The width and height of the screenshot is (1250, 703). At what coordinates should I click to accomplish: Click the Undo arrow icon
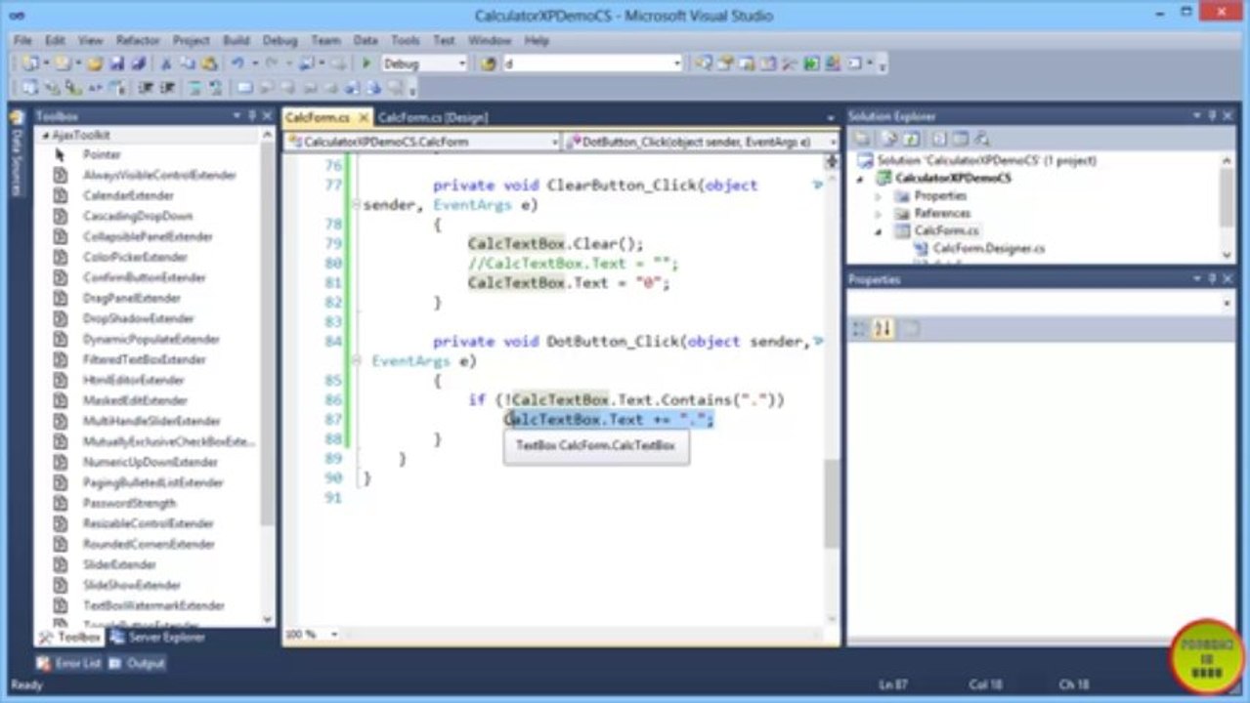[237, 63]
